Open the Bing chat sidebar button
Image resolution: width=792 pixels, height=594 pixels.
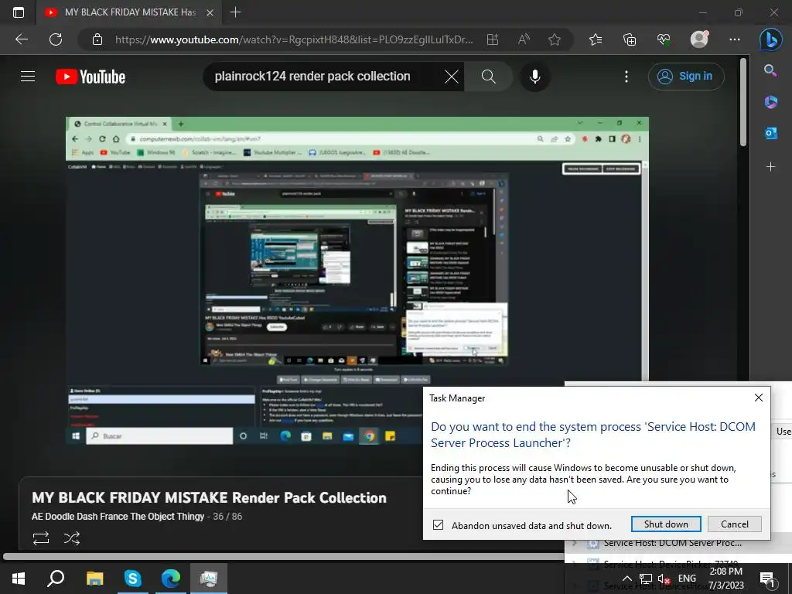(771, 39)
